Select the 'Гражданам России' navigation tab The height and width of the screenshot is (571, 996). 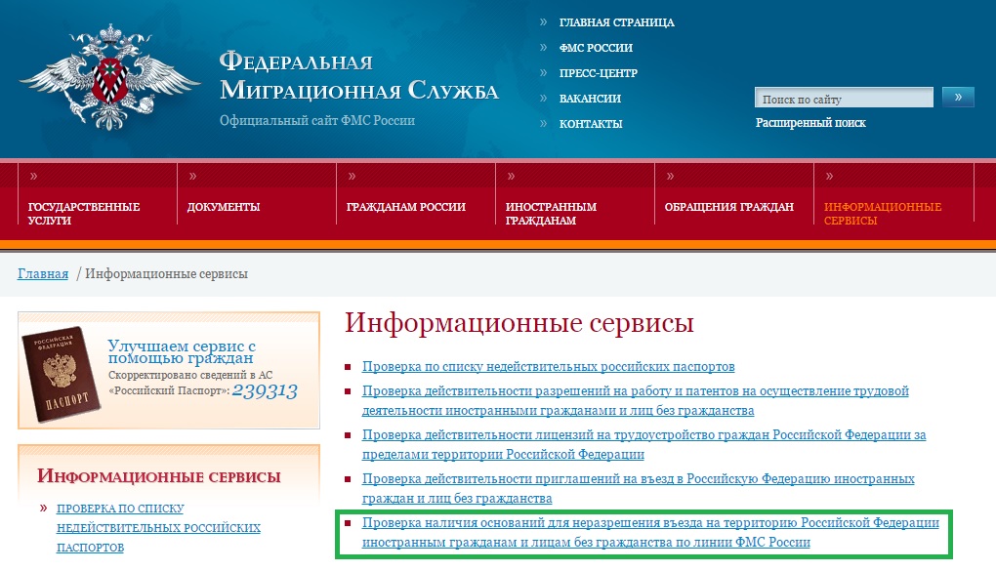coord(405,207)
